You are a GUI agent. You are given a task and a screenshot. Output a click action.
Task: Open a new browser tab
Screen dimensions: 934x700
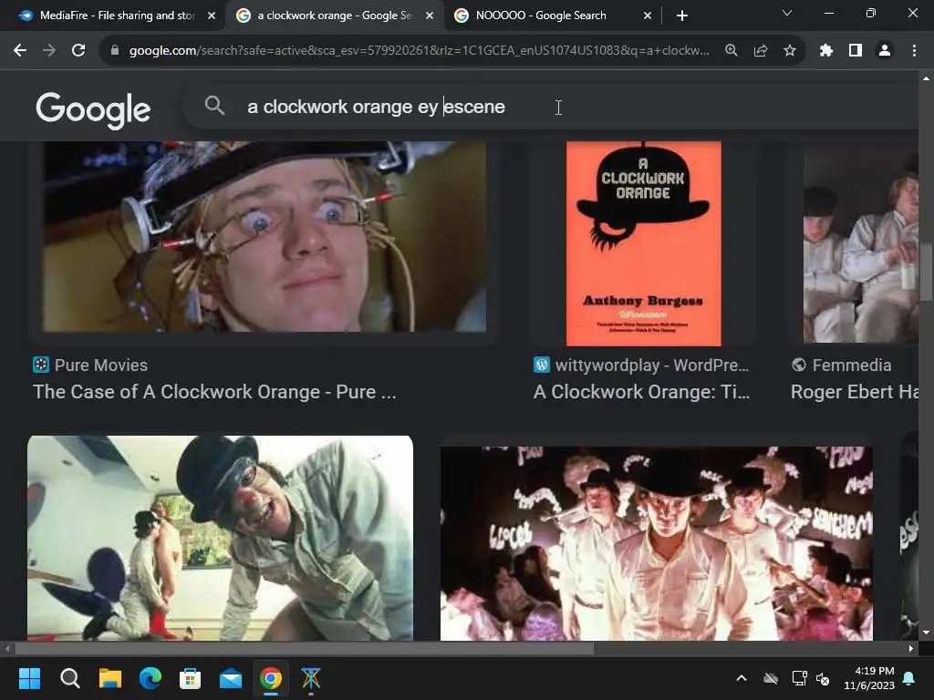[x=682, y=16]
